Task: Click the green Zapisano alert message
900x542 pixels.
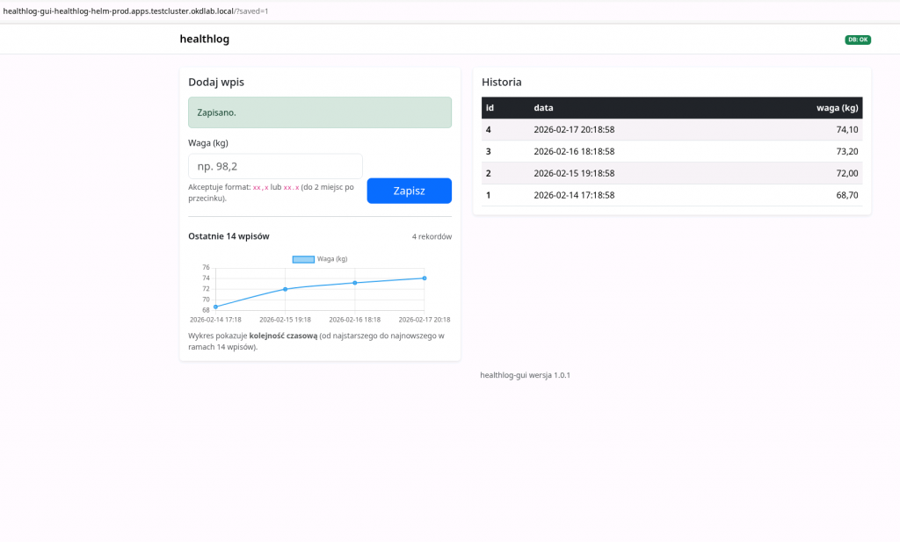Action: (320, 112)
